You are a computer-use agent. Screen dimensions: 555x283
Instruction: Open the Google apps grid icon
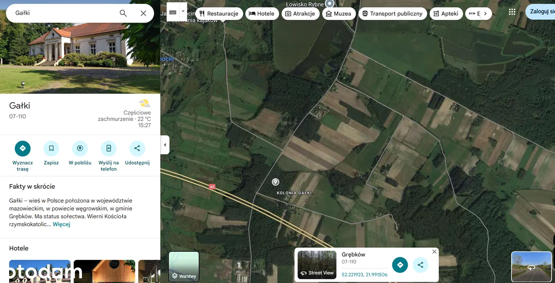(x=512, y=12)
